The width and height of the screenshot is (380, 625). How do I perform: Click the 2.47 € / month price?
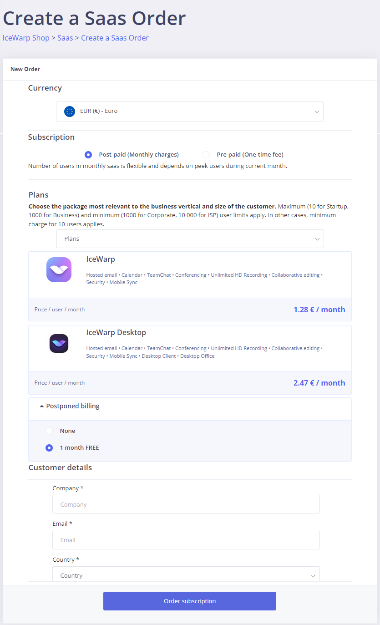point(319,383)
